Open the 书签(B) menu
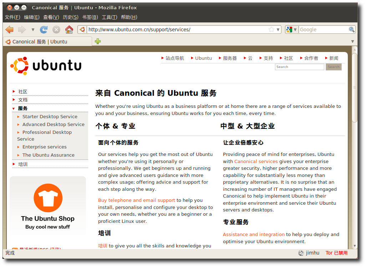Screen dimensions: 366x267 pos(90,17)
